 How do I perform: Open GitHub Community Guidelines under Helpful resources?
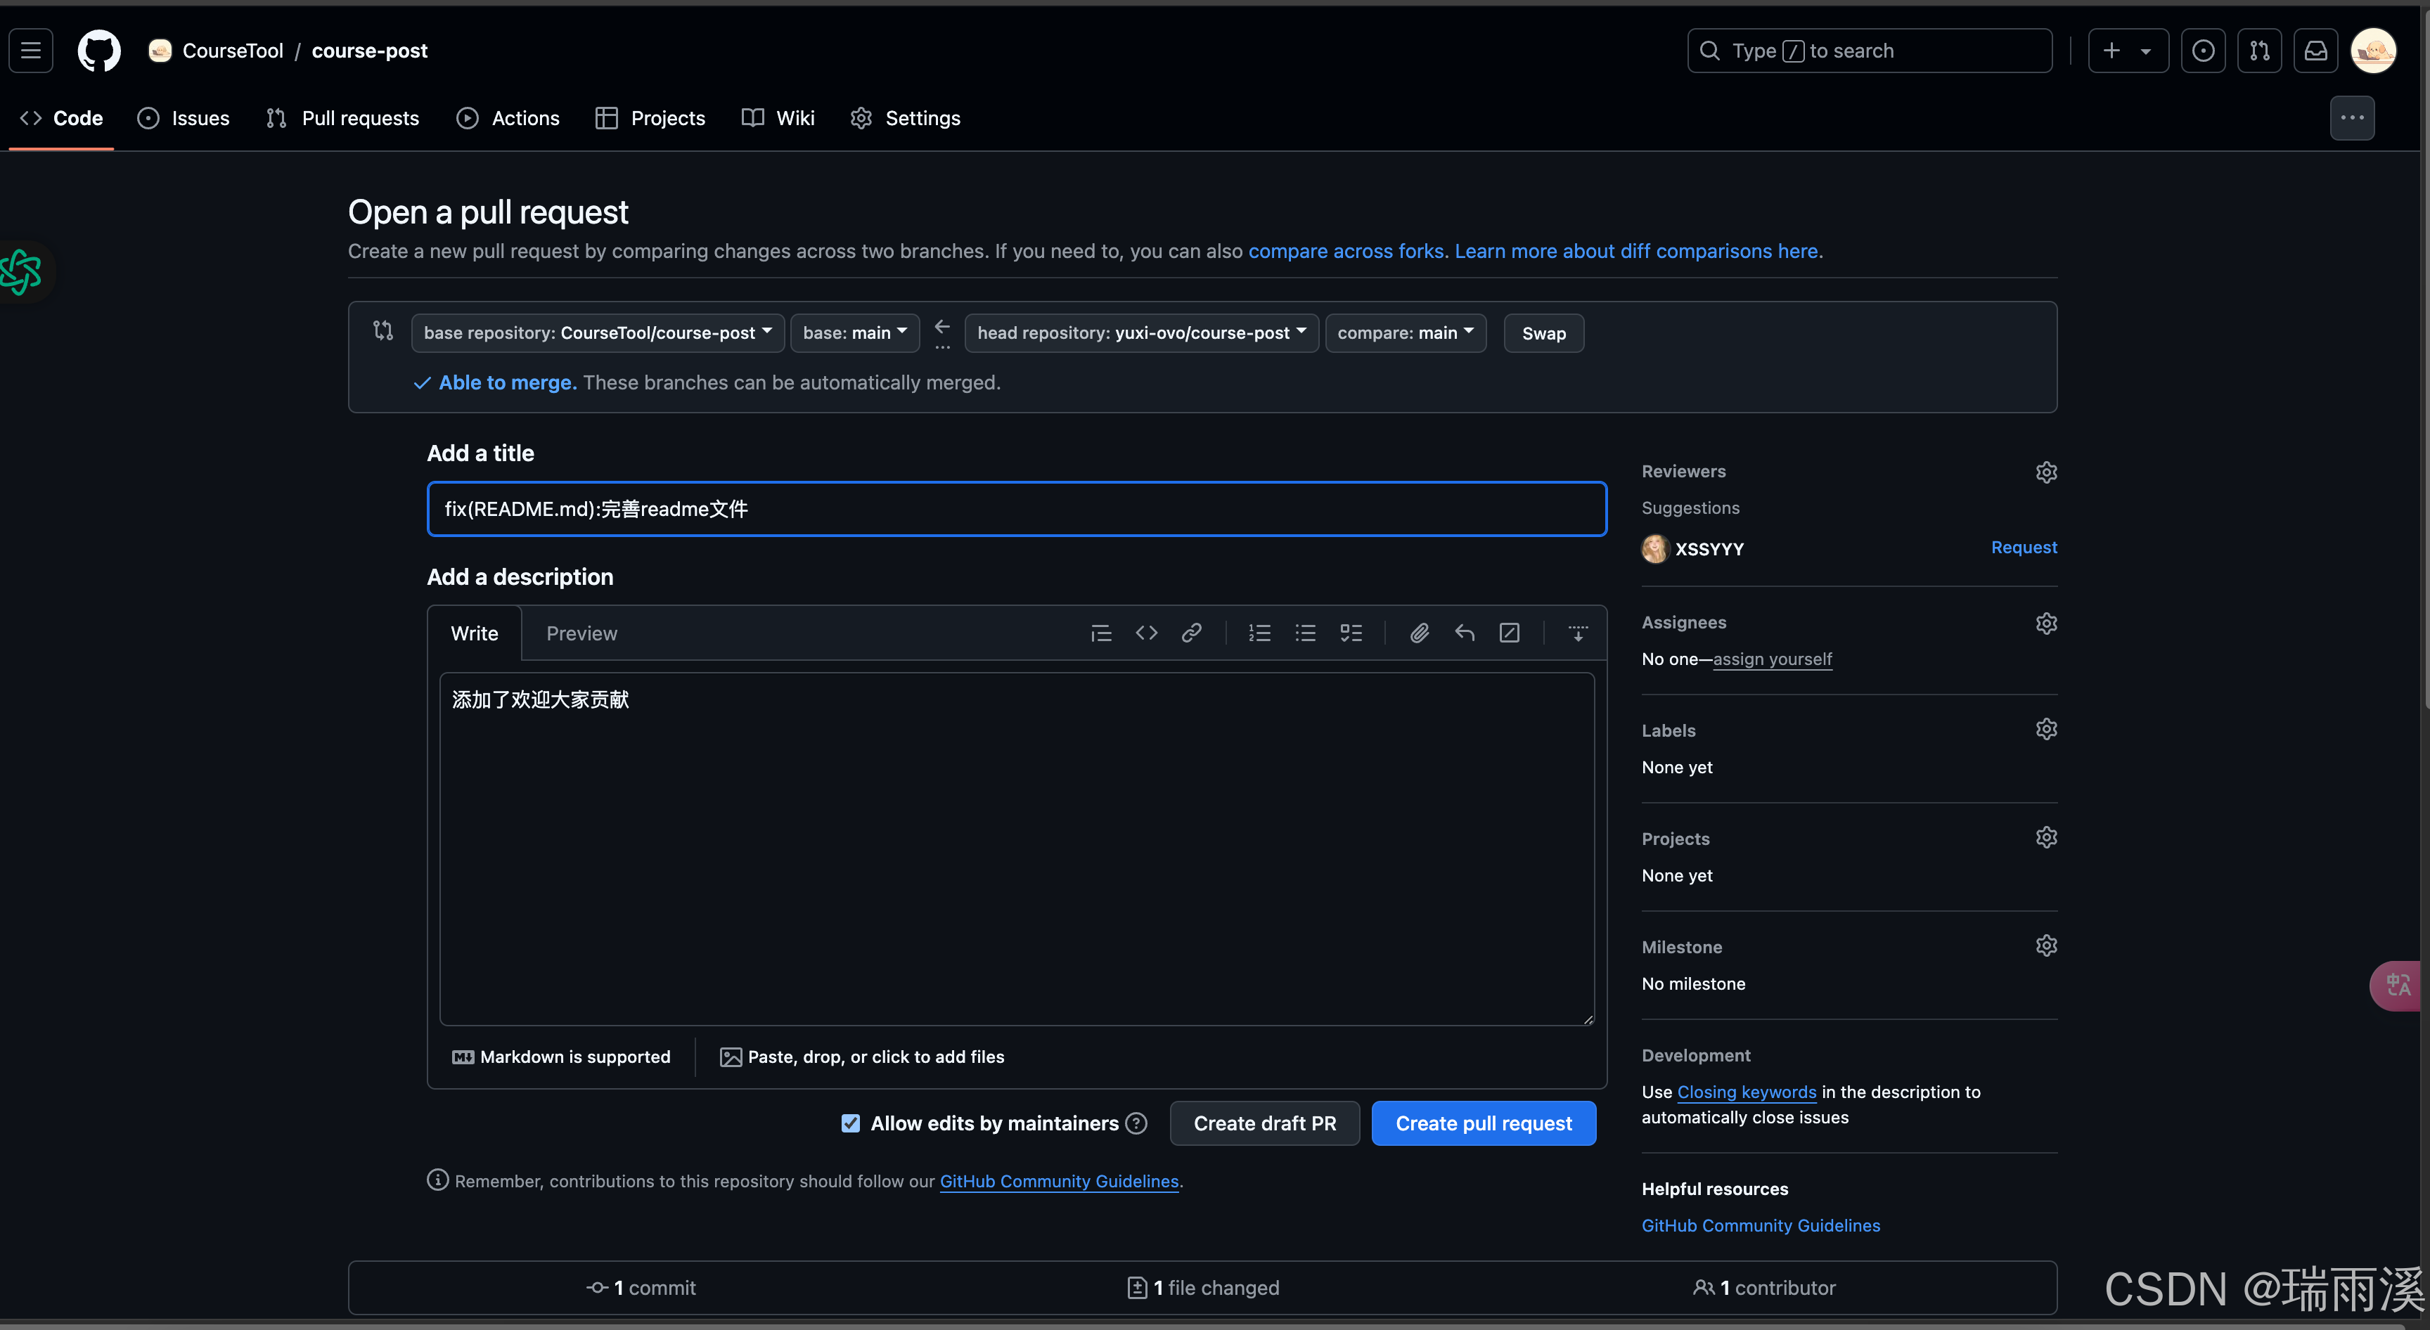tap(1761, 1226)
